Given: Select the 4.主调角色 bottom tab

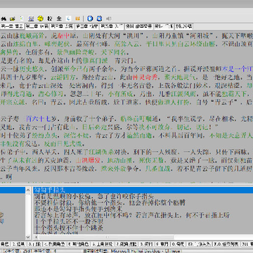Looking at the screenshot, I should coord(55,244).
